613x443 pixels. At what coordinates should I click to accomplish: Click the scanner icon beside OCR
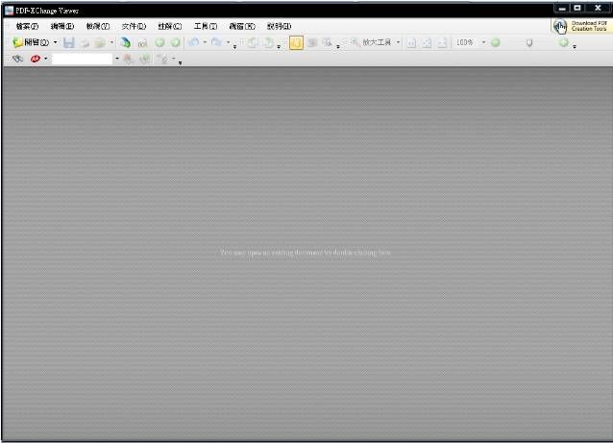tap(126, 43)
